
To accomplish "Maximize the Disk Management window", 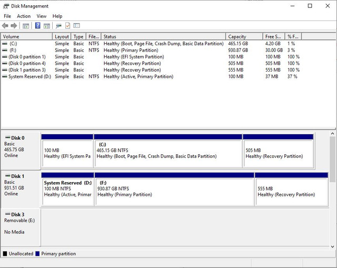I will click(310, 6).
